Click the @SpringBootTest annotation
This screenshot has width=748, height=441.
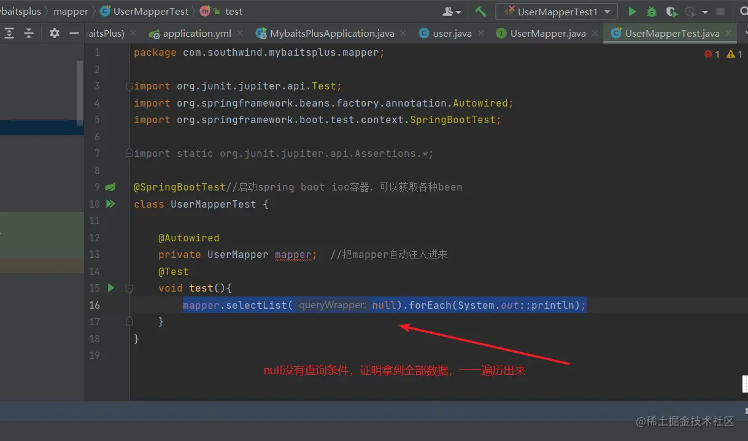tap(180, 187)
